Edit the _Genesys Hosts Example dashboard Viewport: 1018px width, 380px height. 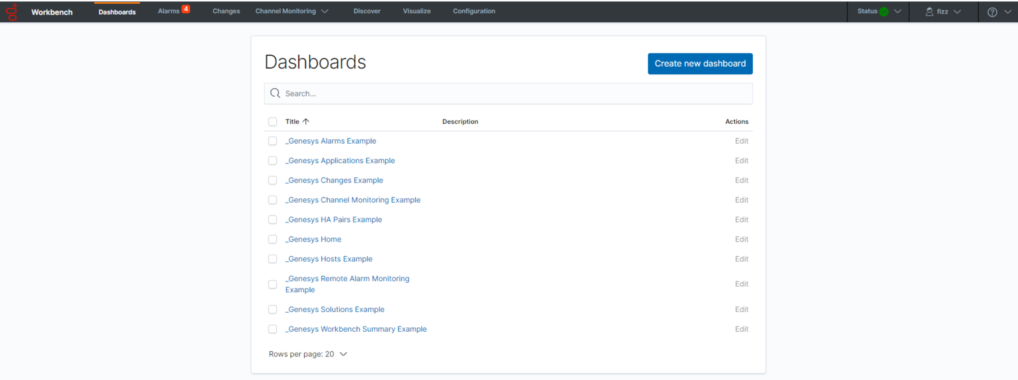point(741,259)
